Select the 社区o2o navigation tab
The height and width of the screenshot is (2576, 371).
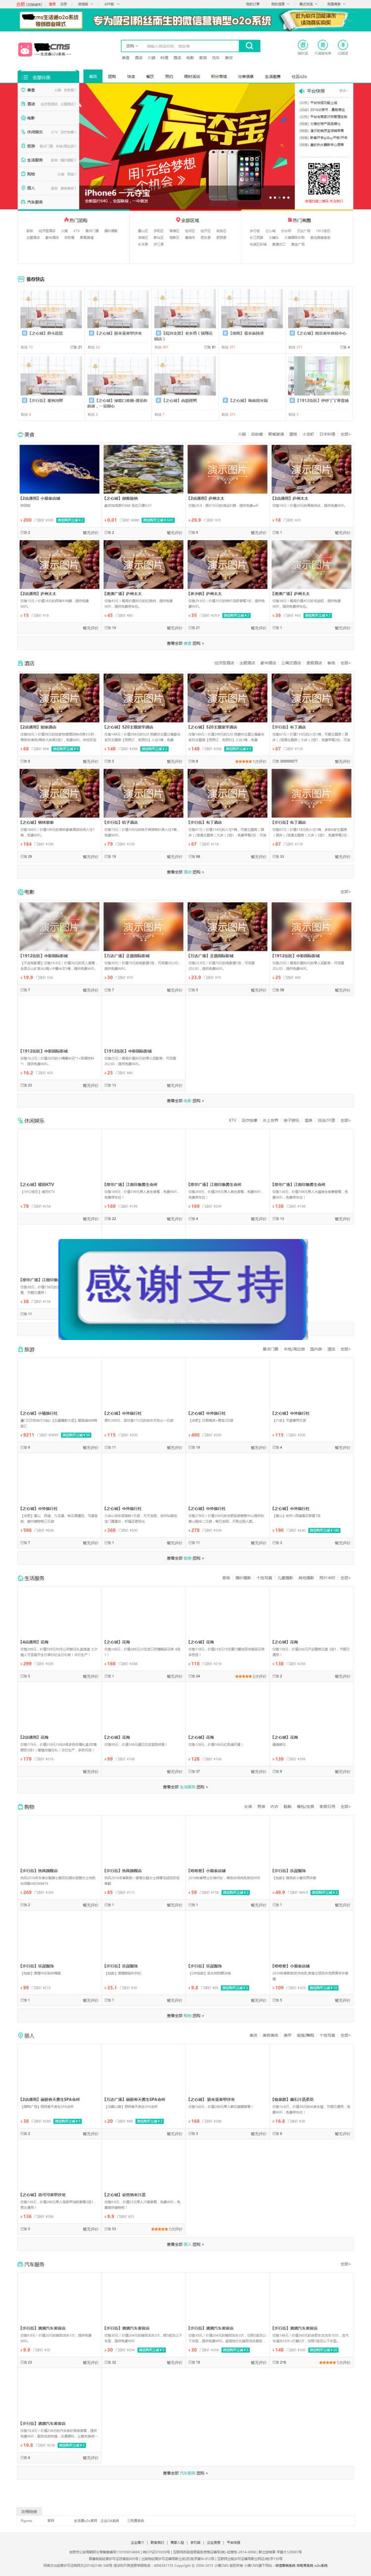point(299,76)
